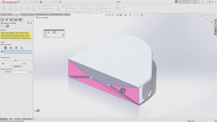
Task: Expand the Clamp (Default) flyout tree
Action: [x=34, y=18]
